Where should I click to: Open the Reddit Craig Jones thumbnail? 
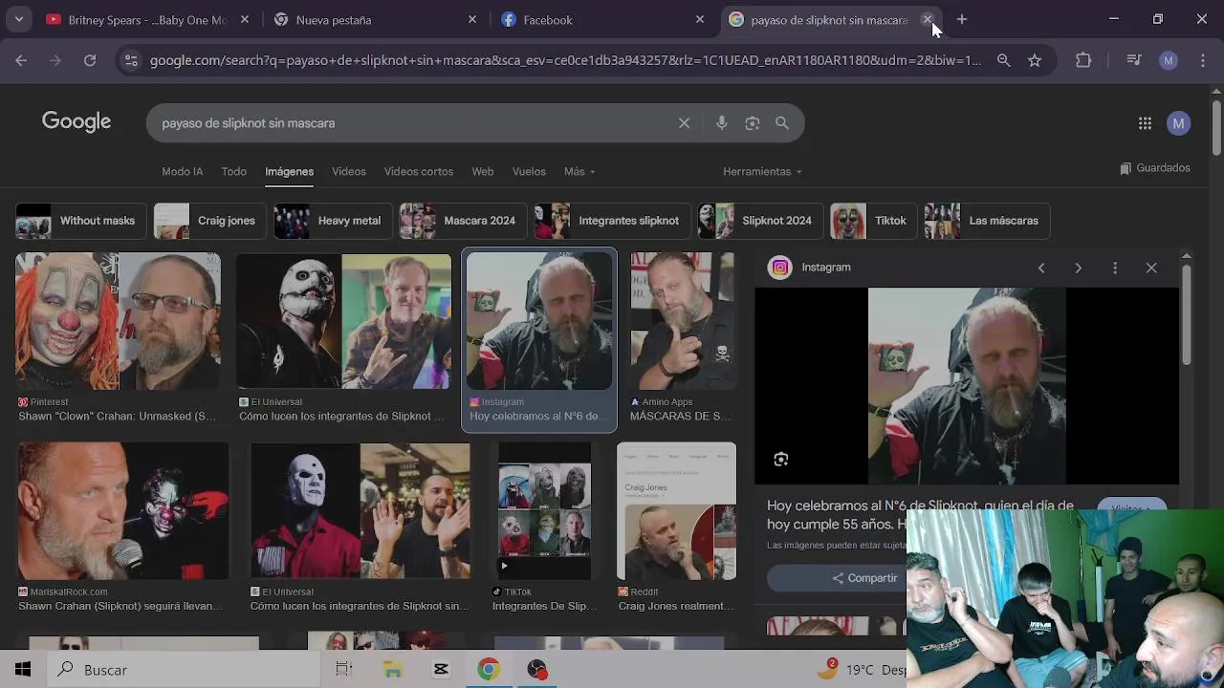click(x=676, y=511)
